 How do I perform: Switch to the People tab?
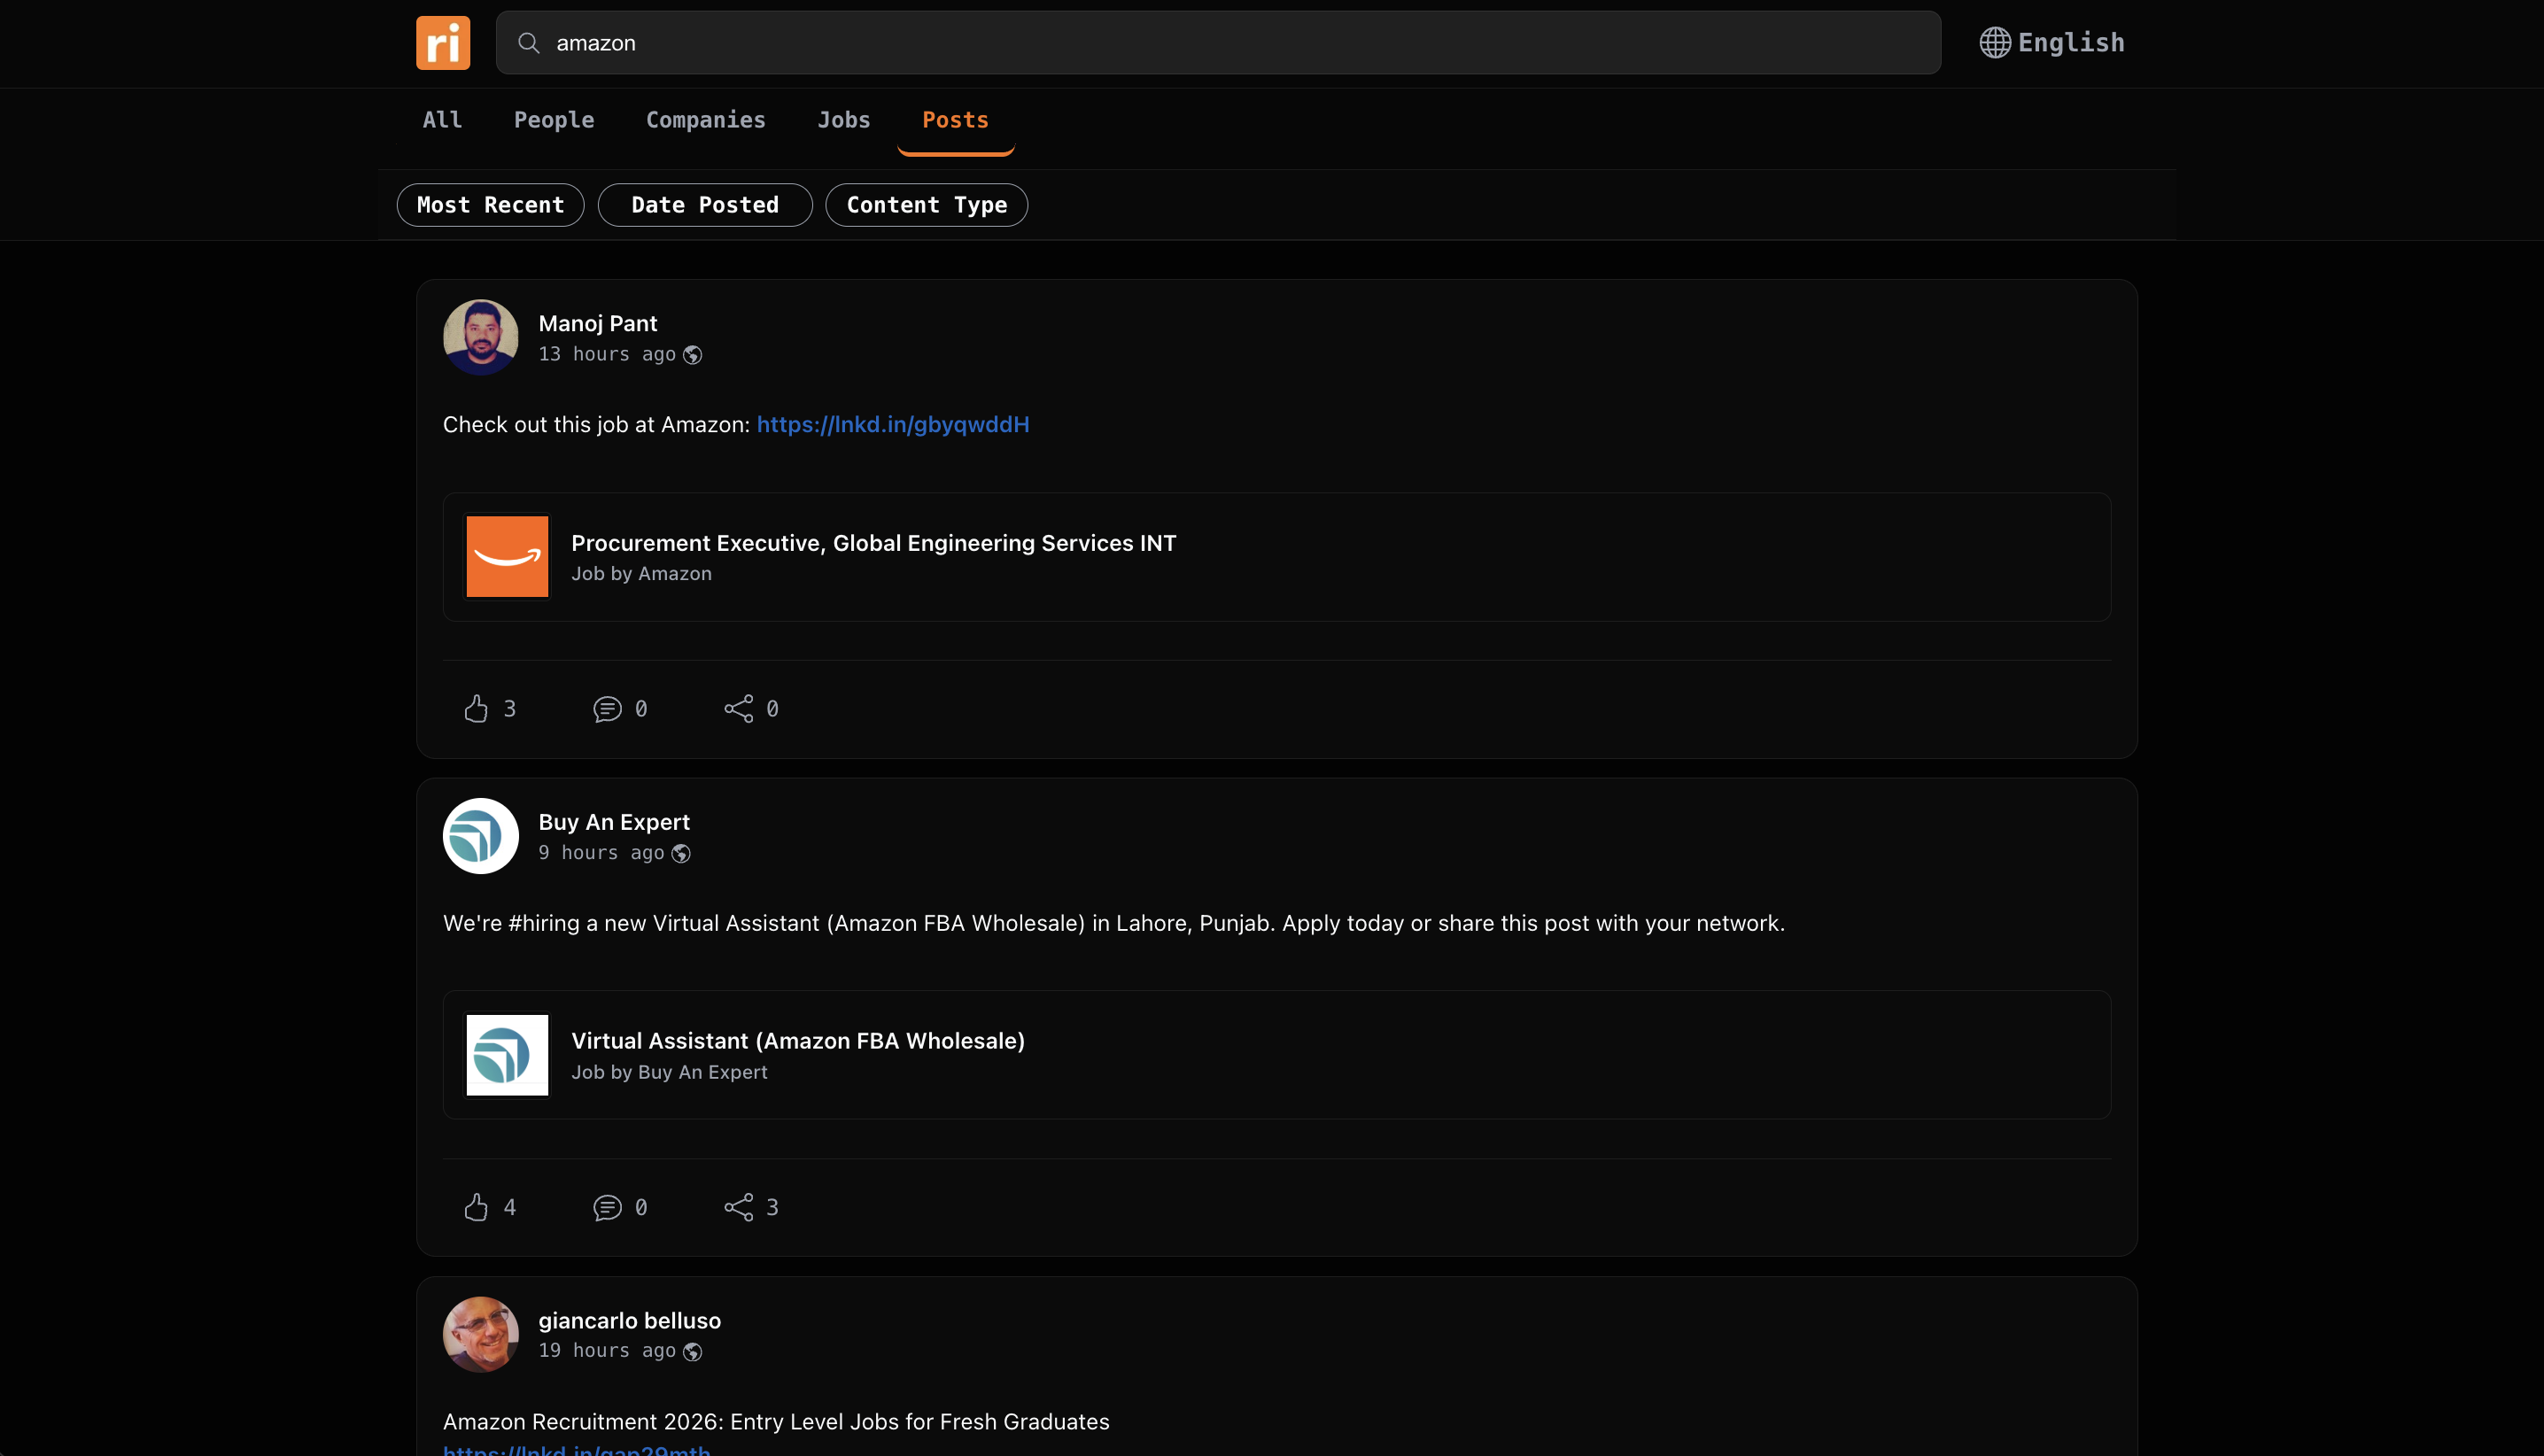coord(554,120)
